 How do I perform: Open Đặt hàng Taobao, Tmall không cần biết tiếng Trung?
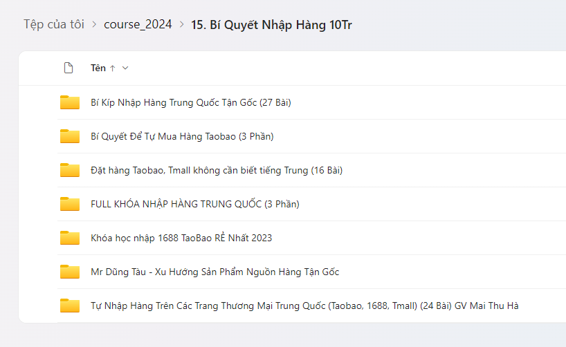(x=217, y=171)
